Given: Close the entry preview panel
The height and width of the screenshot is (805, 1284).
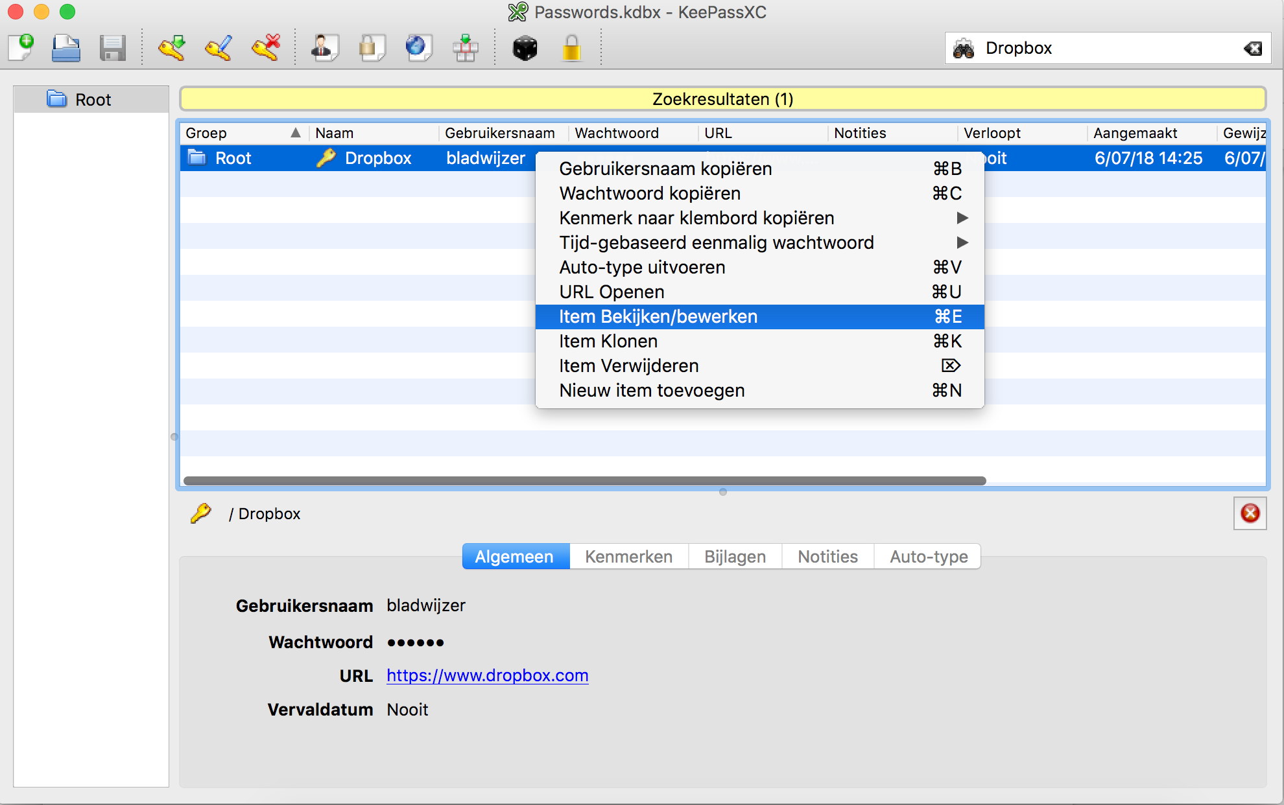Looking at the screenshot, I should [1250, 513].
